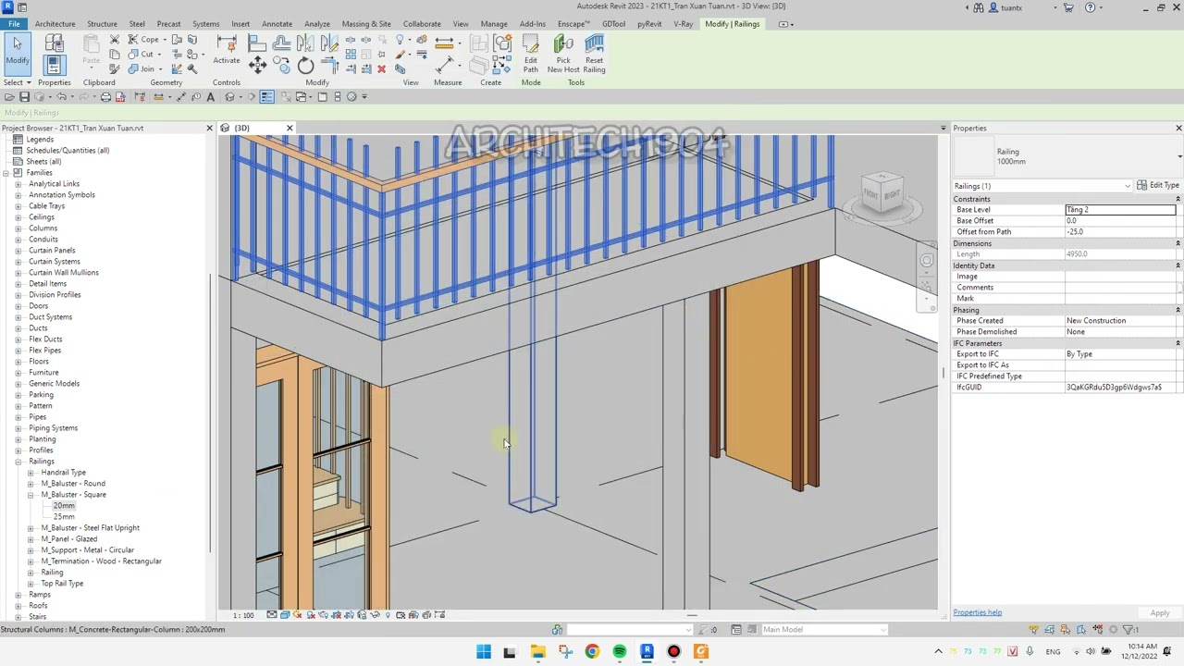Click Save icon in quick access toolbar
This screenshot has width=1184, height=666.
24,96
